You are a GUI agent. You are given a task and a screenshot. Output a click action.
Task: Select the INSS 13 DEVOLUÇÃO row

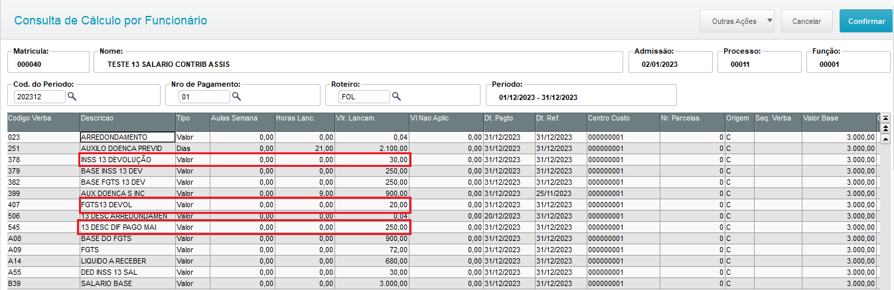(x=442, y=160)
